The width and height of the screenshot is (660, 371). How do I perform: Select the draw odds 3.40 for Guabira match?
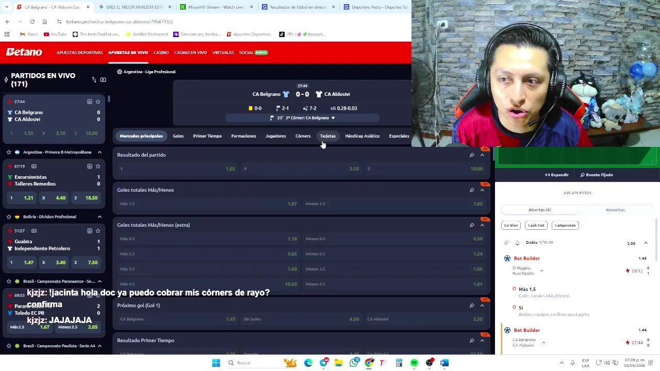click(53, 262)
